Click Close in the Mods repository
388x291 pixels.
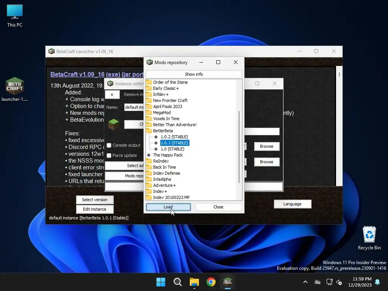point(218,207)
